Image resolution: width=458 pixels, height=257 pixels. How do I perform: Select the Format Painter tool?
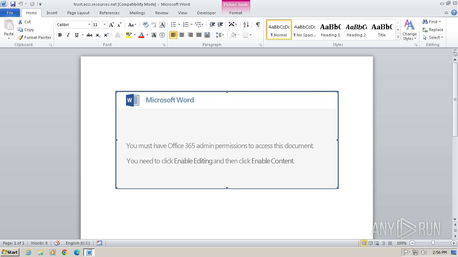(35, 37)
